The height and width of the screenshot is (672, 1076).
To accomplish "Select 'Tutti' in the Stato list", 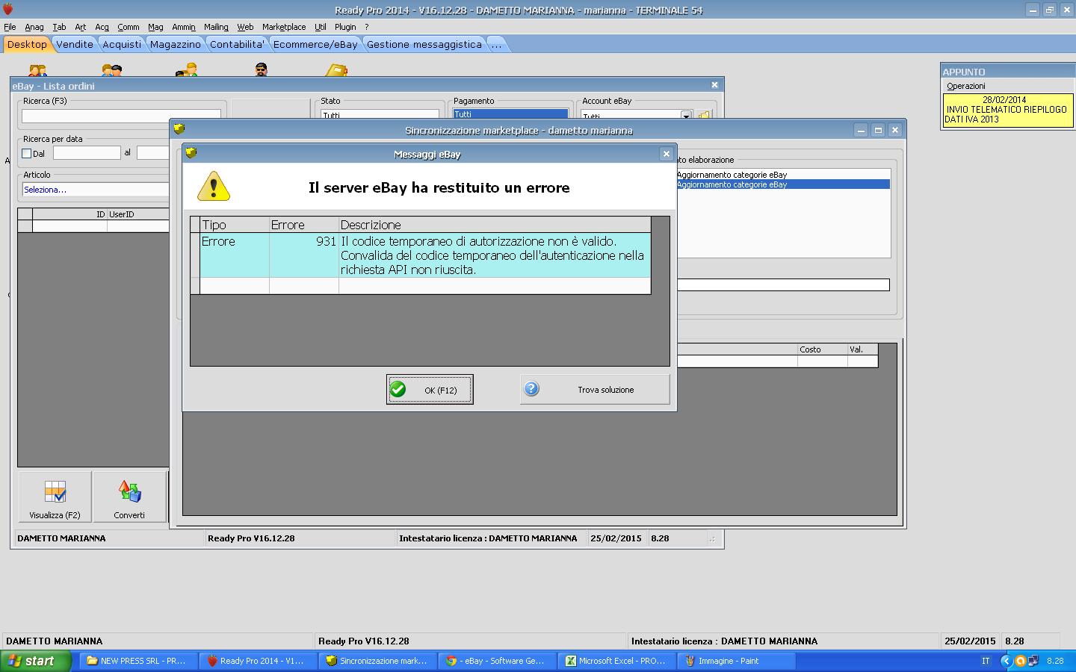I will tap(380, 116).
